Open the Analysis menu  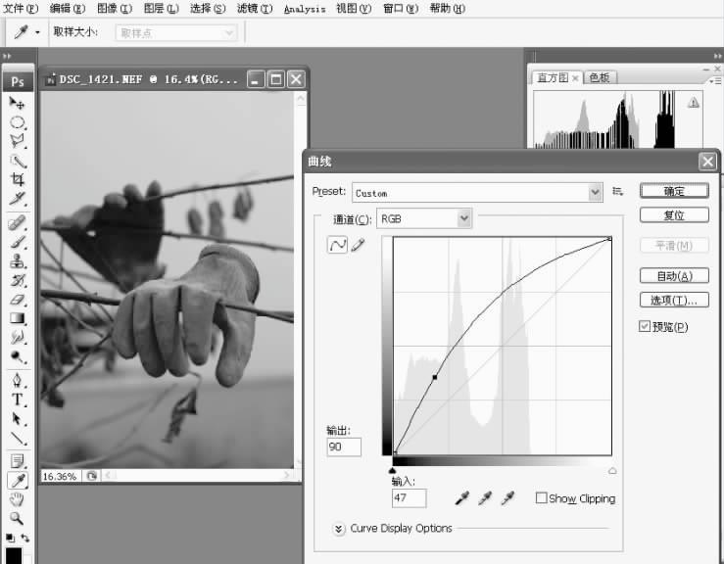(x=305, y=9)
